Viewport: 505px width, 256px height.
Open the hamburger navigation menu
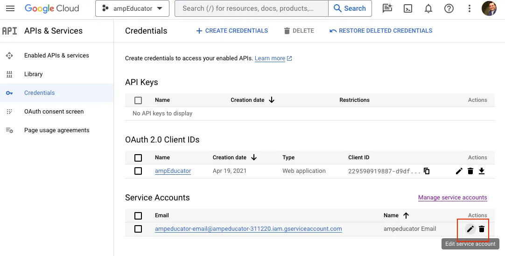pyautogui.click(x=10, y=8)
